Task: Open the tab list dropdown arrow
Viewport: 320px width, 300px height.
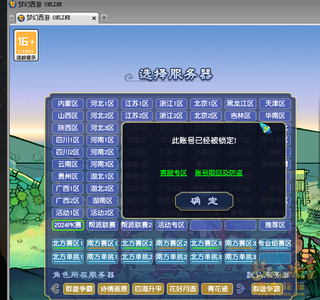Action: [x=12, y=18]
